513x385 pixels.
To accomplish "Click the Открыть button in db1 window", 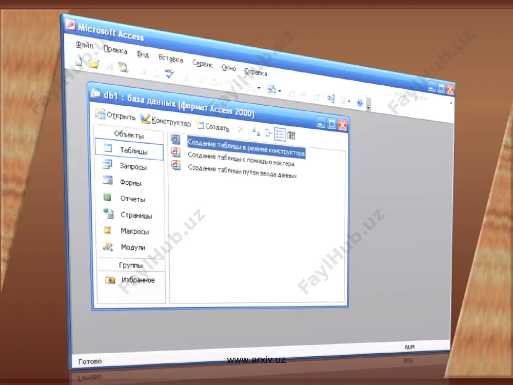I will pos(115,115).
